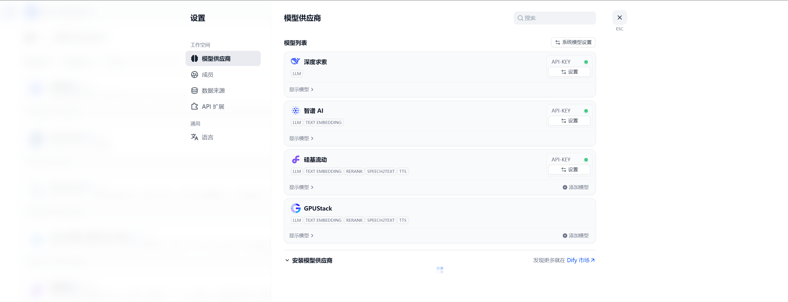Image resolution: width=788 pixels, height=302 pixels.
Task: Click the 智谱 AI logo icon
Action: click(x=296, y=111)
